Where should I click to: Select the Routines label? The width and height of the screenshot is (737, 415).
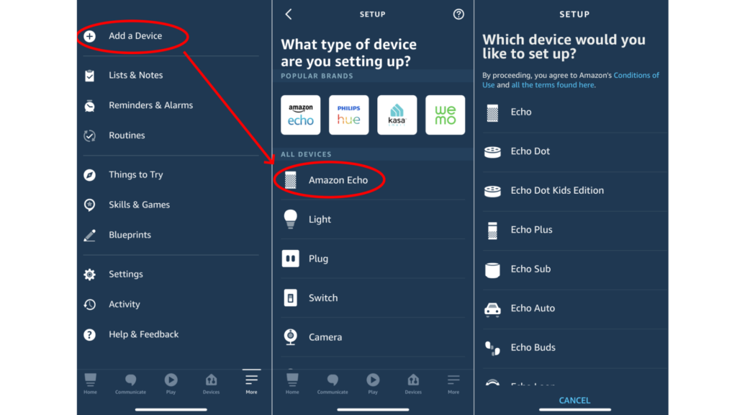pos(127,135)
